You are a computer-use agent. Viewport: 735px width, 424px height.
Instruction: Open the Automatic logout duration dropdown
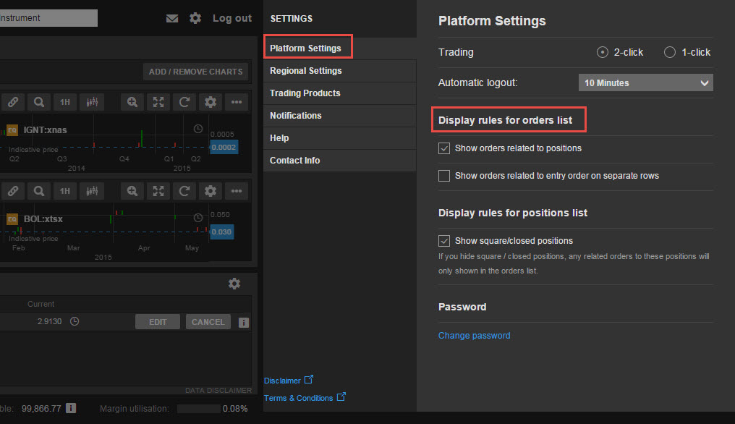pos(646,82)
